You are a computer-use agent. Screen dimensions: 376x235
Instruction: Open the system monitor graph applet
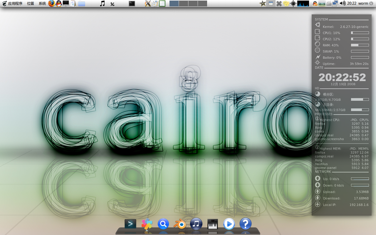tap(303, 4)
